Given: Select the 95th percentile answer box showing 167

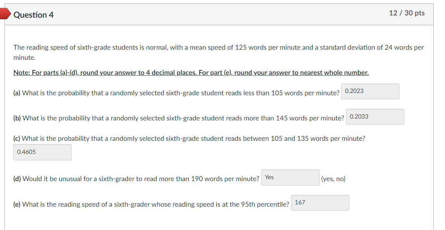Looking at the screenshot, I should (320, 203).
